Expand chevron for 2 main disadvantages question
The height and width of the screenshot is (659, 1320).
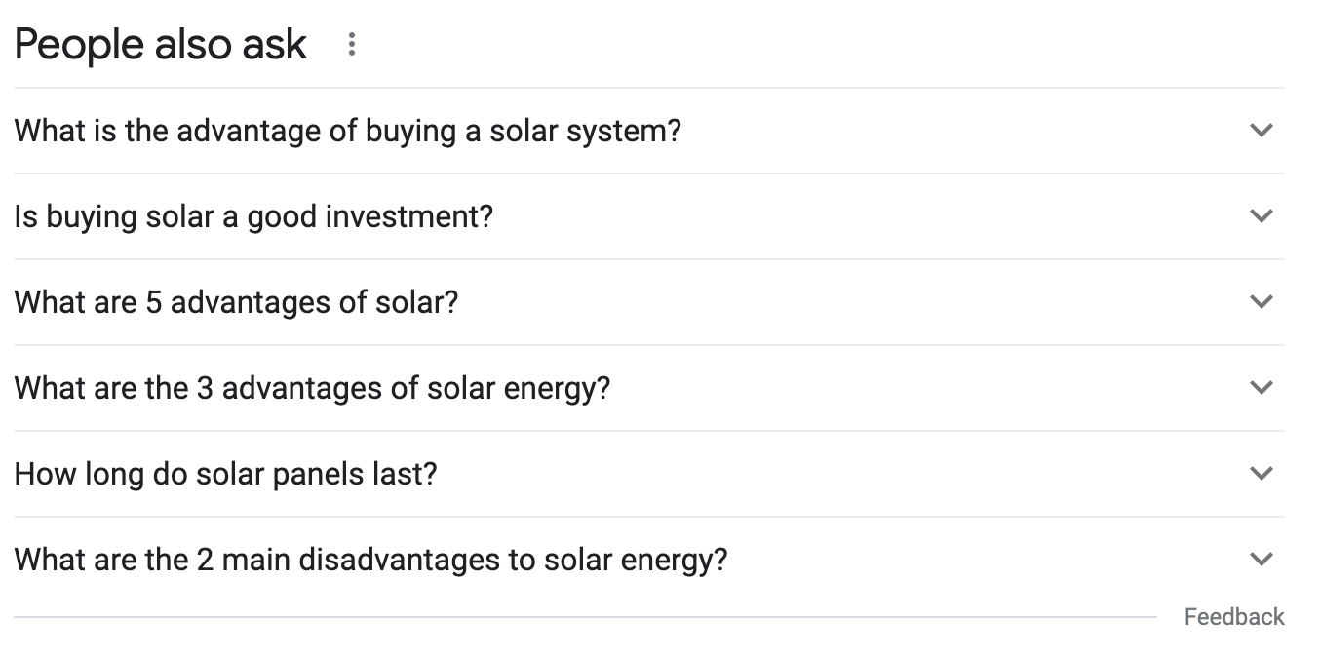click(1261, 560)
